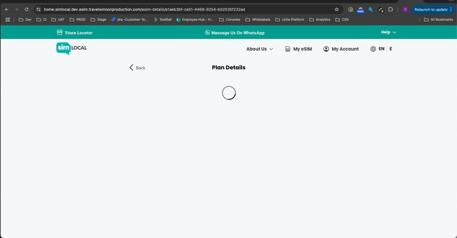This screenshot has height=238, width=457.
Task: Open the Chrome profile avatar
Action: (405, 9)
